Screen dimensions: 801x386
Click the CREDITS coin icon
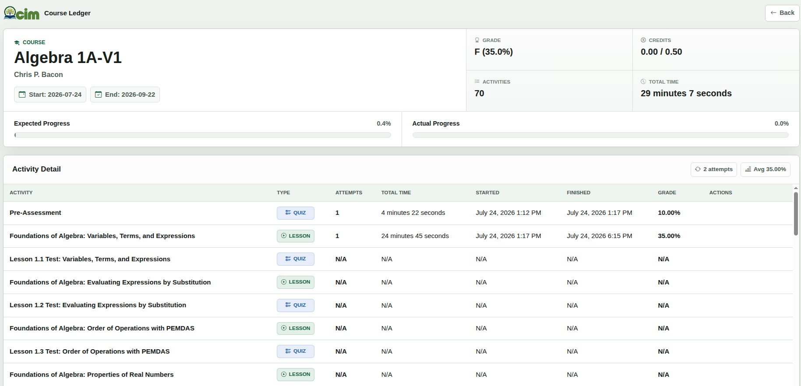coord(643,40)
